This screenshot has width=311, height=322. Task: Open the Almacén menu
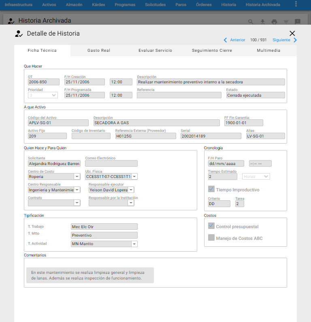tap(74, 5)
